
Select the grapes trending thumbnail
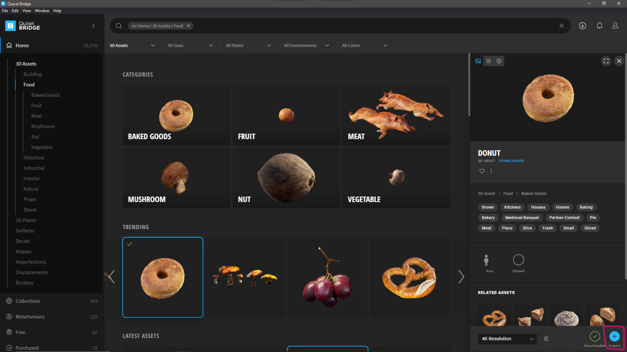(328, 277)
